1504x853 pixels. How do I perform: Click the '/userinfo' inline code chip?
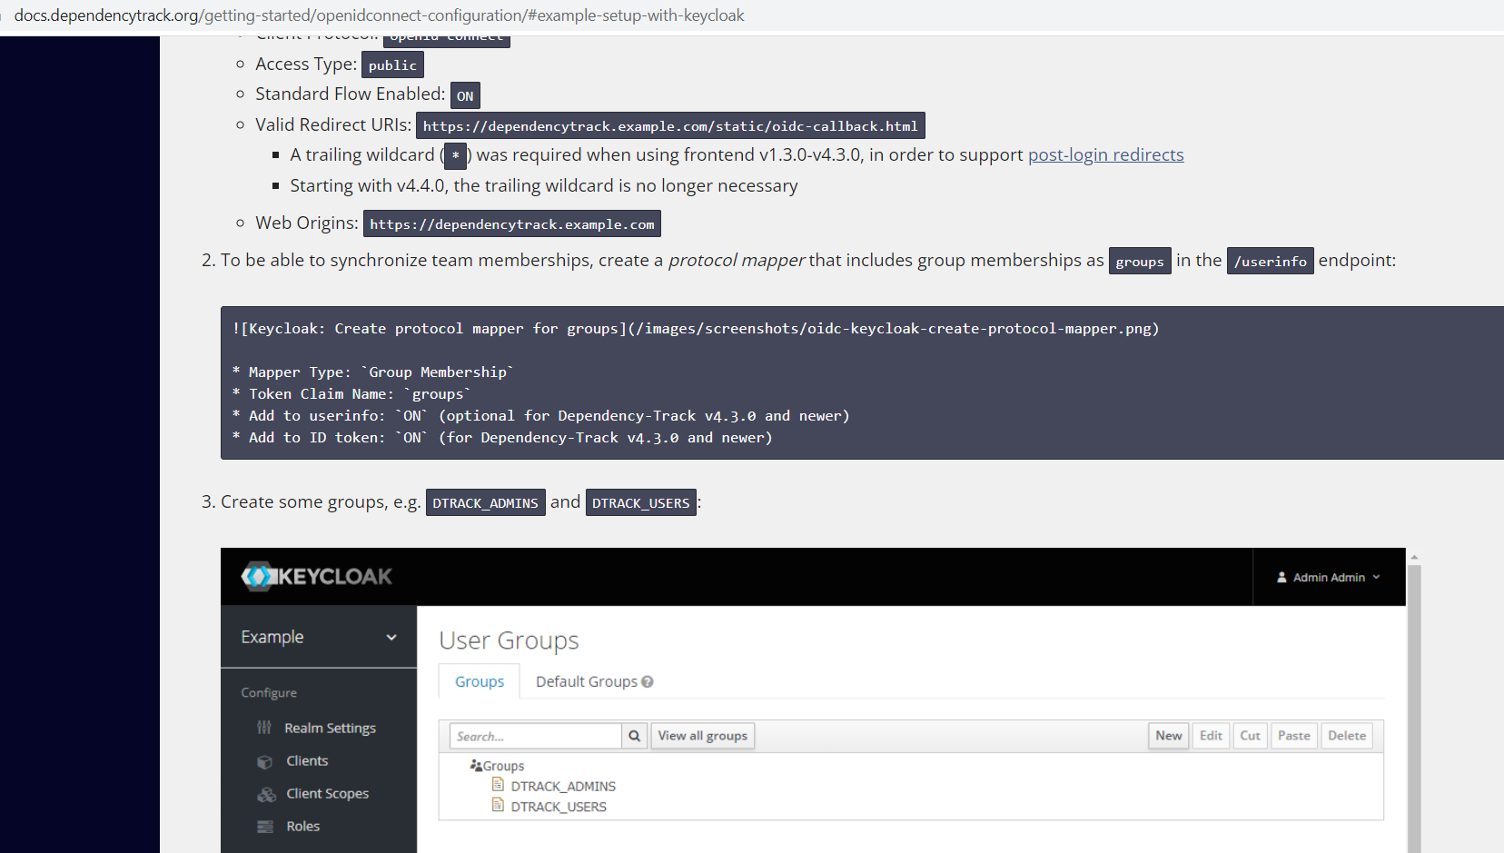pos(1271,261)
